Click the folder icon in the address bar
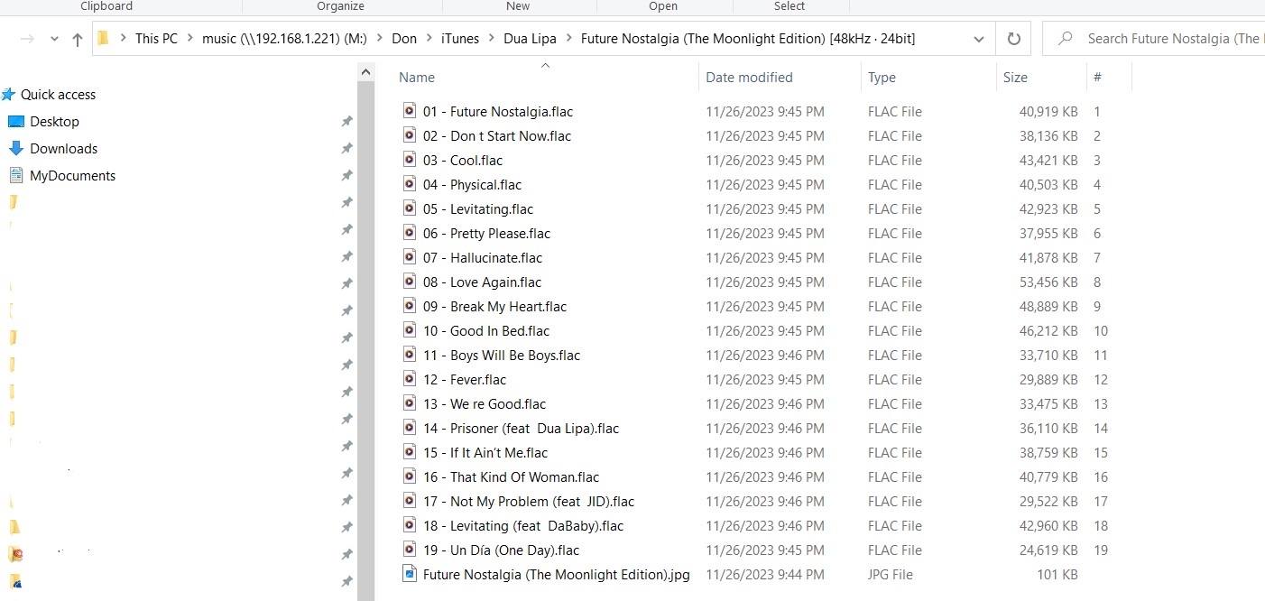This screenshot has height=601, width=1265. tap(103, 38)
